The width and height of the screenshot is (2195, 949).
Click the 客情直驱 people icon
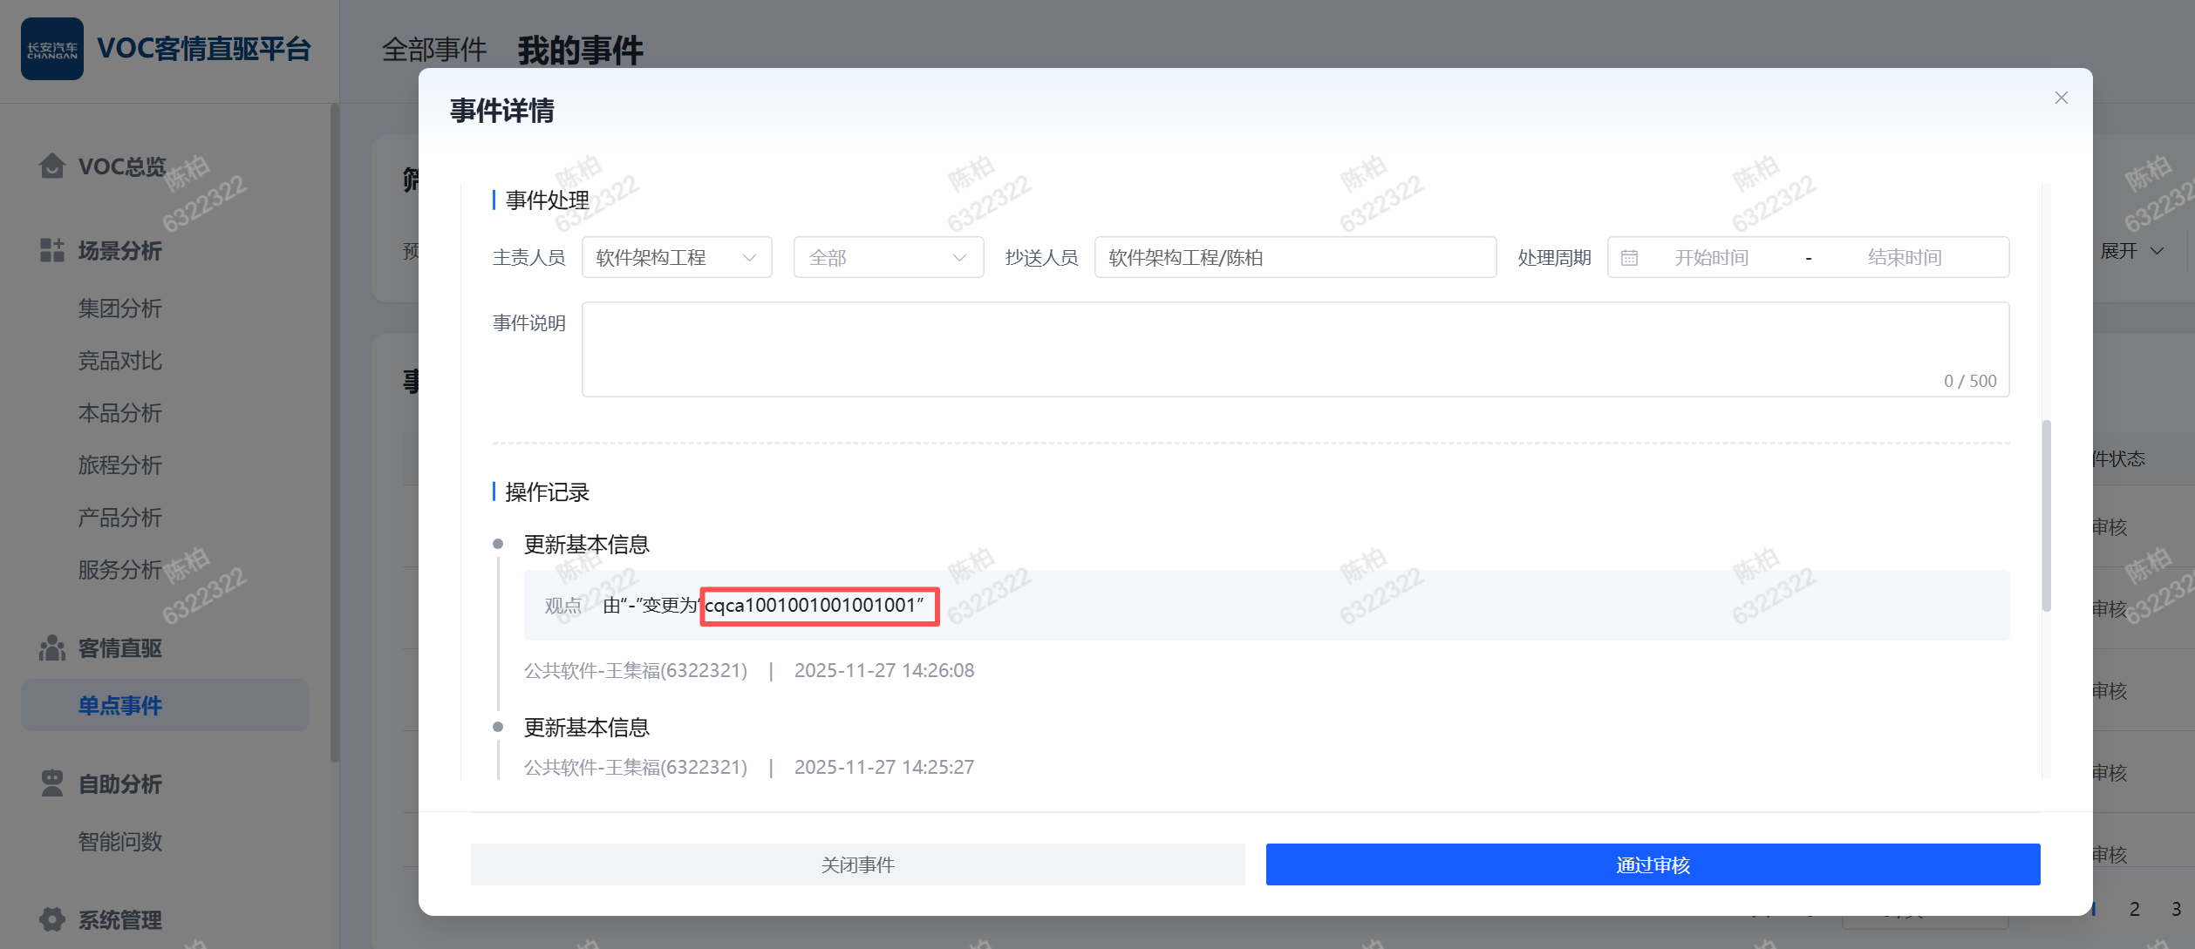52,648
